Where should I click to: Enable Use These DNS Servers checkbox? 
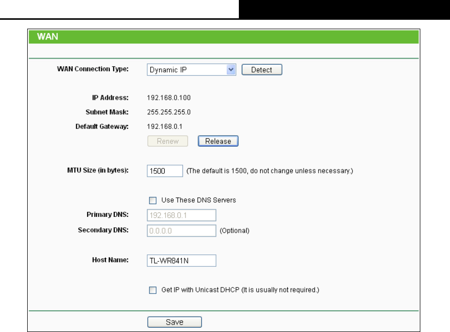pyautogui.click(x=153, y=201)
